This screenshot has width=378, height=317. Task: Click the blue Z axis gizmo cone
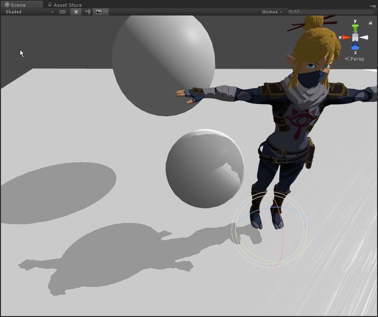(x=355, y=46)
